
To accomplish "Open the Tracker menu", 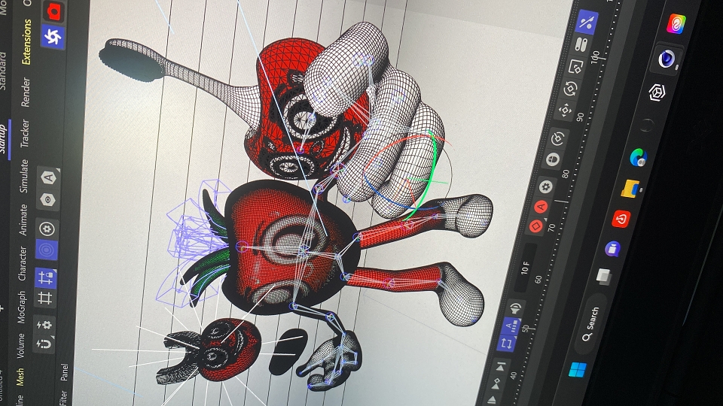I will click(x=24, y=134).
